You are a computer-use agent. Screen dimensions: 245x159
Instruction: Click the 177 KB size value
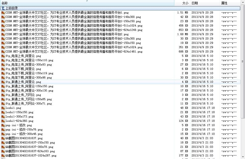183,156
